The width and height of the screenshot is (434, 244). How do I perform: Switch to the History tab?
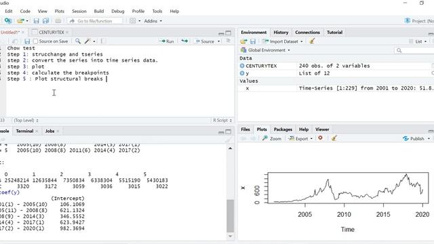click(281, 33)
